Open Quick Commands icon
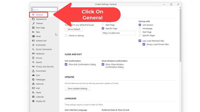 tap(33, 49)
